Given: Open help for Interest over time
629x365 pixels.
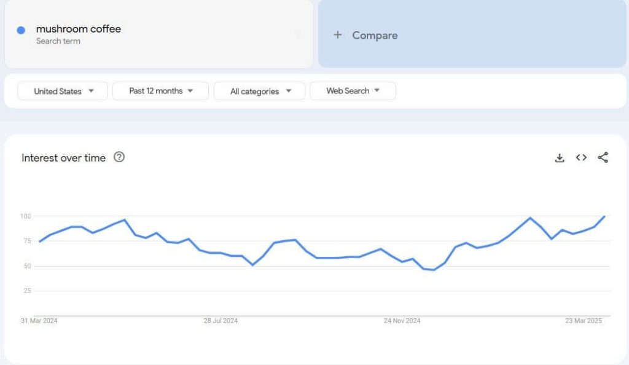Looking at the screenshot, I should (119, 157).
